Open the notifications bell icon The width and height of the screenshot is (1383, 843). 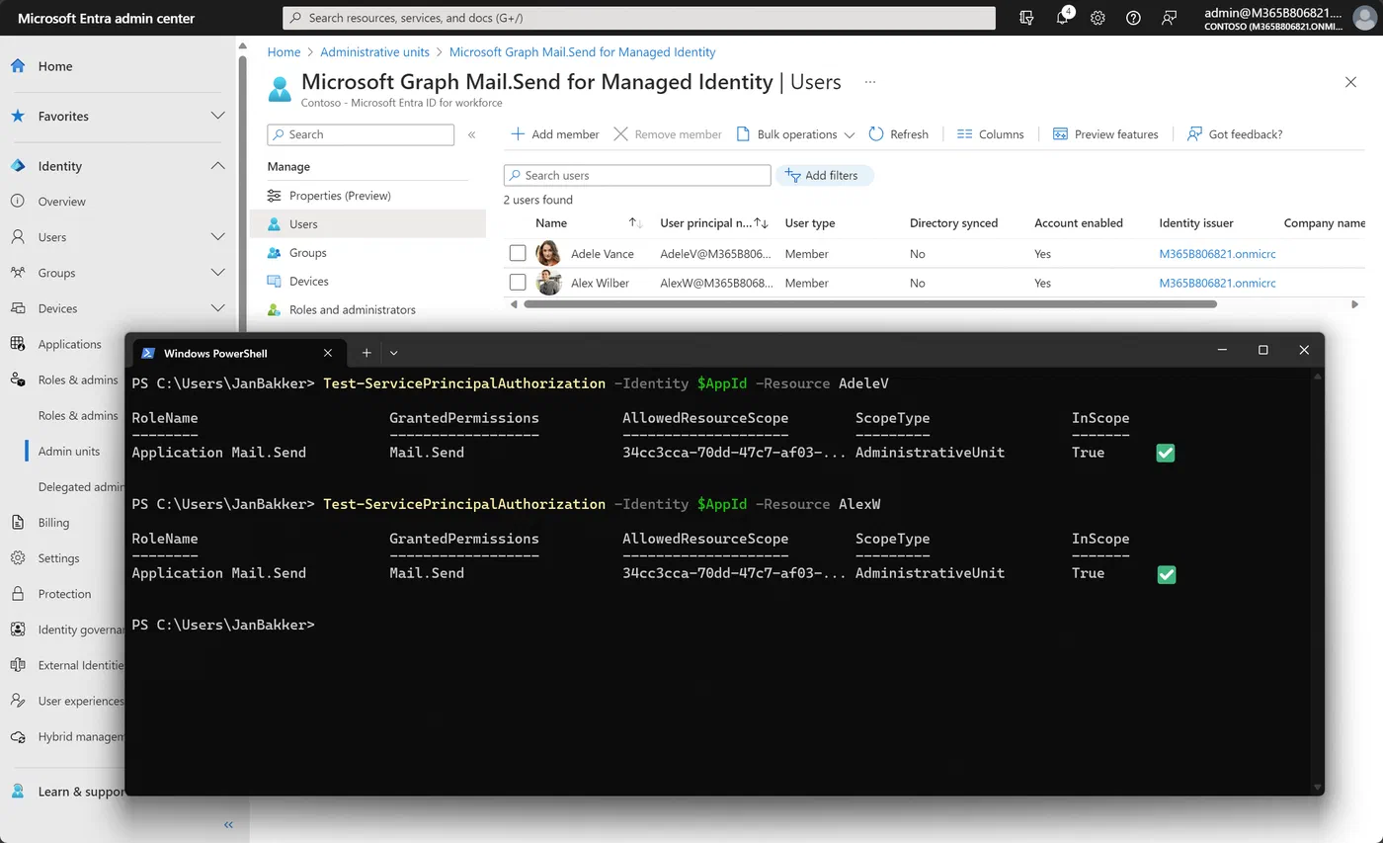point(1062,18)
